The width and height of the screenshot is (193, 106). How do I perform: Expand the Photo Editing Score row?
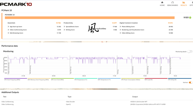click(x=120, y=27)
